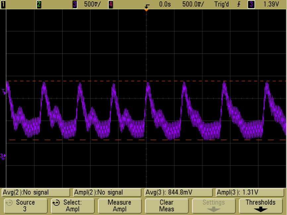Click the upper orange dashed amplitude cursor
Screen dimensions: 287x215
146,81
